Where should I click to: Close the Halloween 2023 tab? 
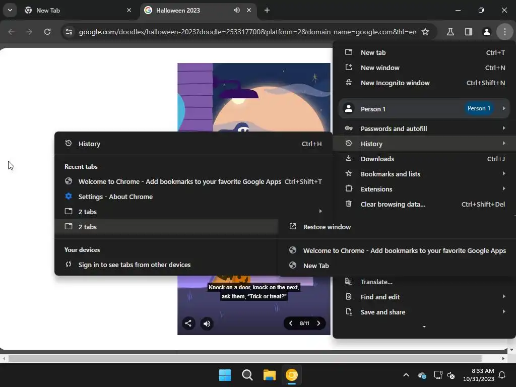[249, 10]
